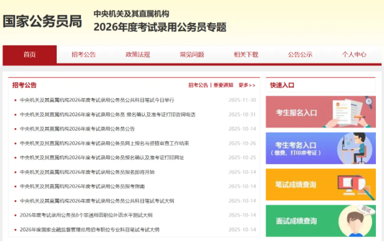Go to the 政策法规 navigation tab
The width and height of the screenshot is (384, 250).
click(138, 55)
